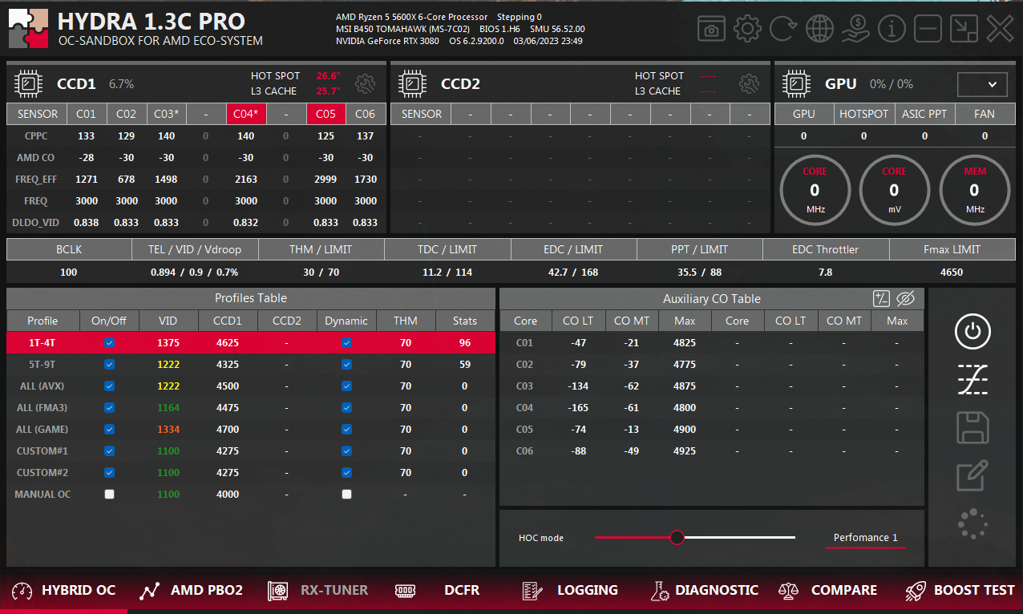Click the plus/minus icon in Auxiliary CO Table

881,299
